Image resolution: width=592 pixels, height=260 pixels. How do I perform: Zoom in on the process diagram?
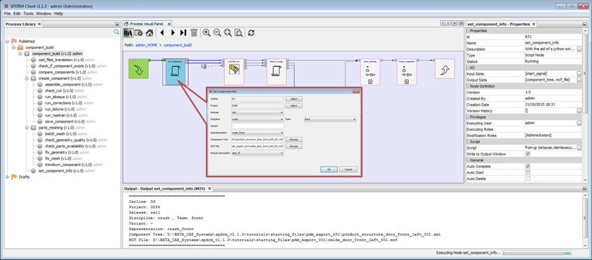click(x=207, y=33)
